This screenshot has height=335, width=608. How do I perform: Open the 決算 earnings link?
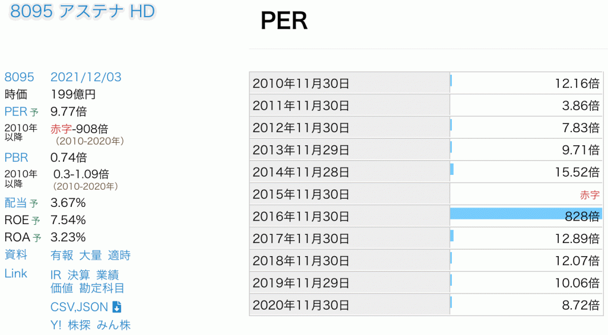pos(78,275)
